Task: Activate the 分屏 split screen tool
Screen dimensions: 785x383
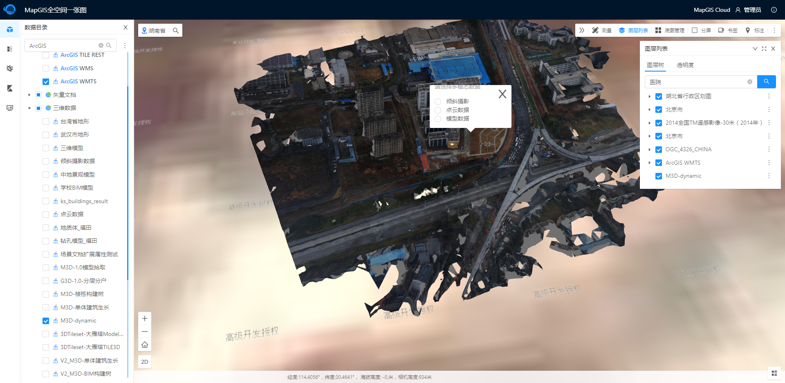Action: (701, 30)
